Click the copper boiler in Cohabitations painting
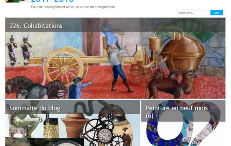Screen dimensions: 231x146 coord(183,52)
